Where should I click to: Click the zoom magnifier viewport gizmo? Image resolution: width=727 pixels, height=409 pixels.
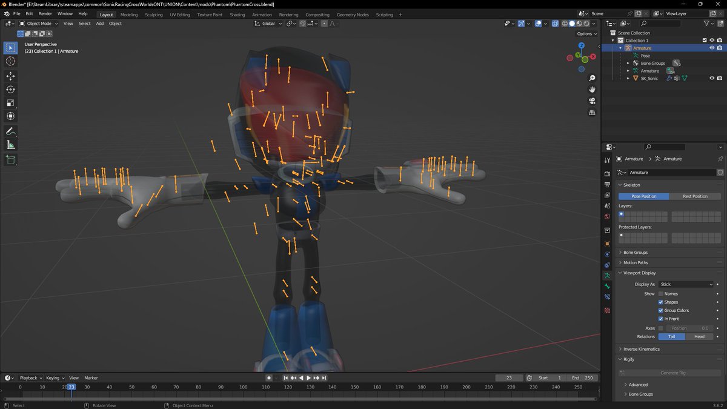pos(592,78)
